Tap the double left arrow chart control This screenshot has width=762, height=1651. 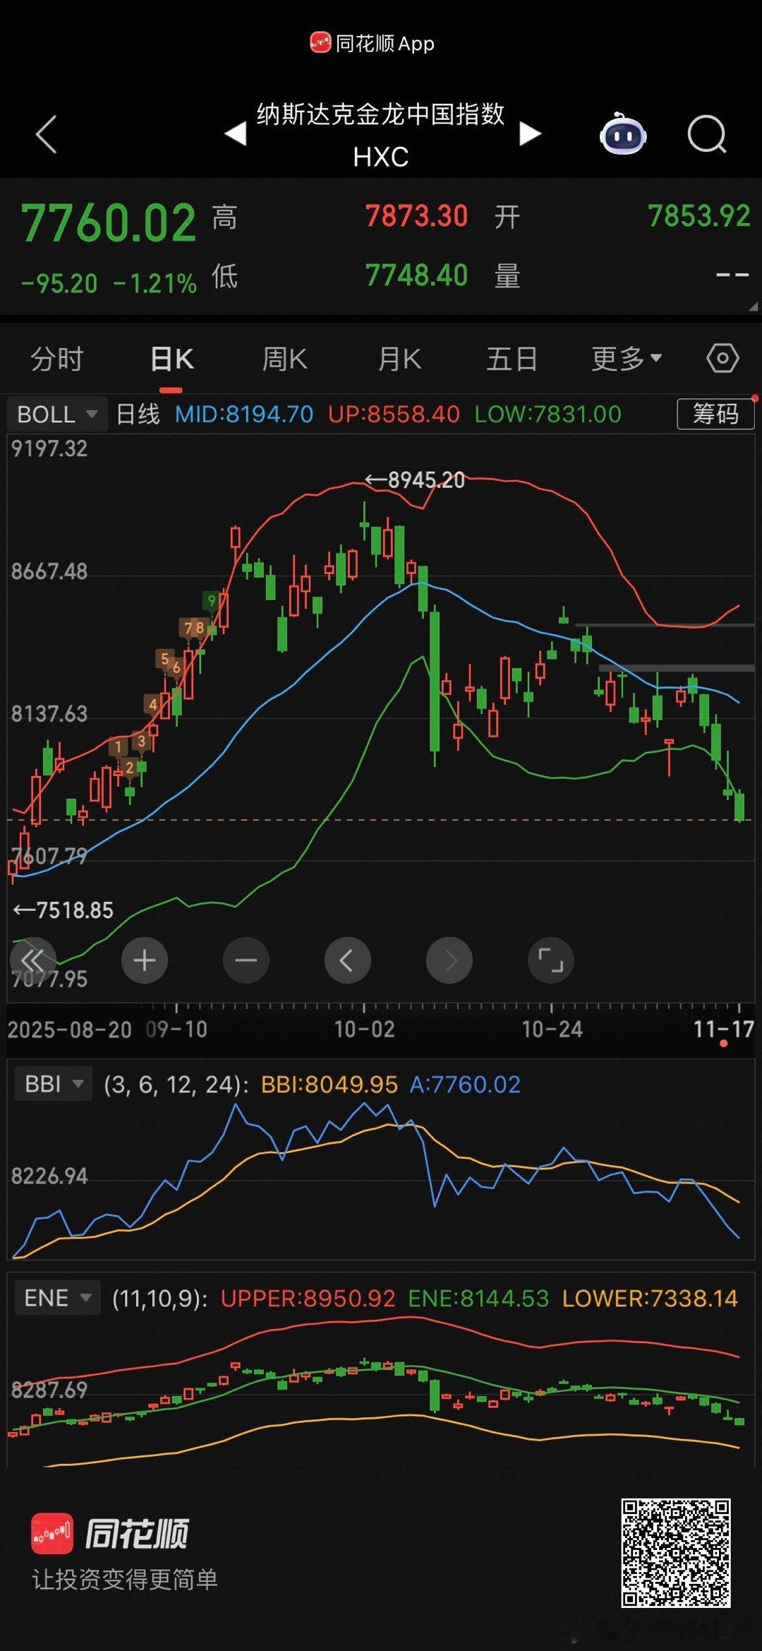(32, 960)
